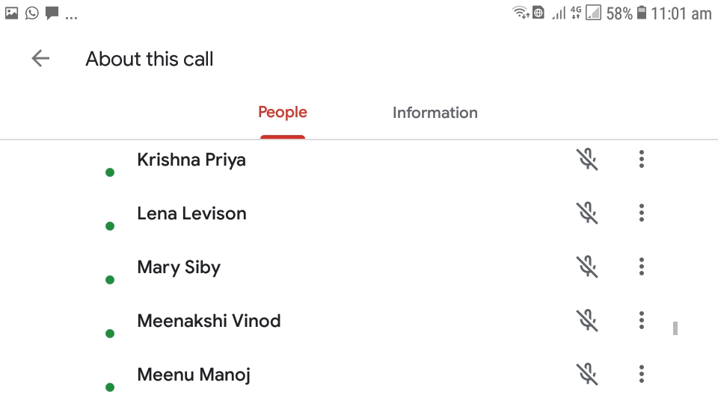Screen dimensions: 718x403
Task: Tap Meenakshi Vinod's muted mic icon
Action: pos(587,321)
